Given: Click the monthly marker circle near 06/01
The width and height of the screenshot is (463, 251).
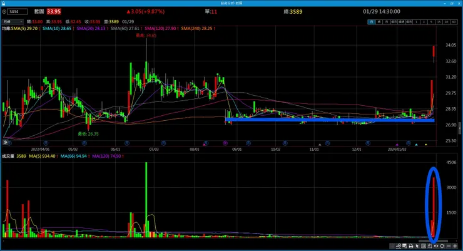Looking at the screenshot, I should coord(126,143).
